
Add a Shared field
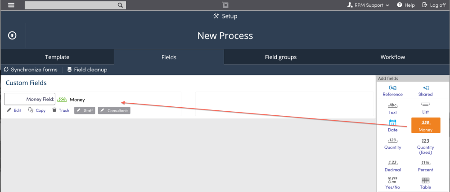(x=425, y=91)
